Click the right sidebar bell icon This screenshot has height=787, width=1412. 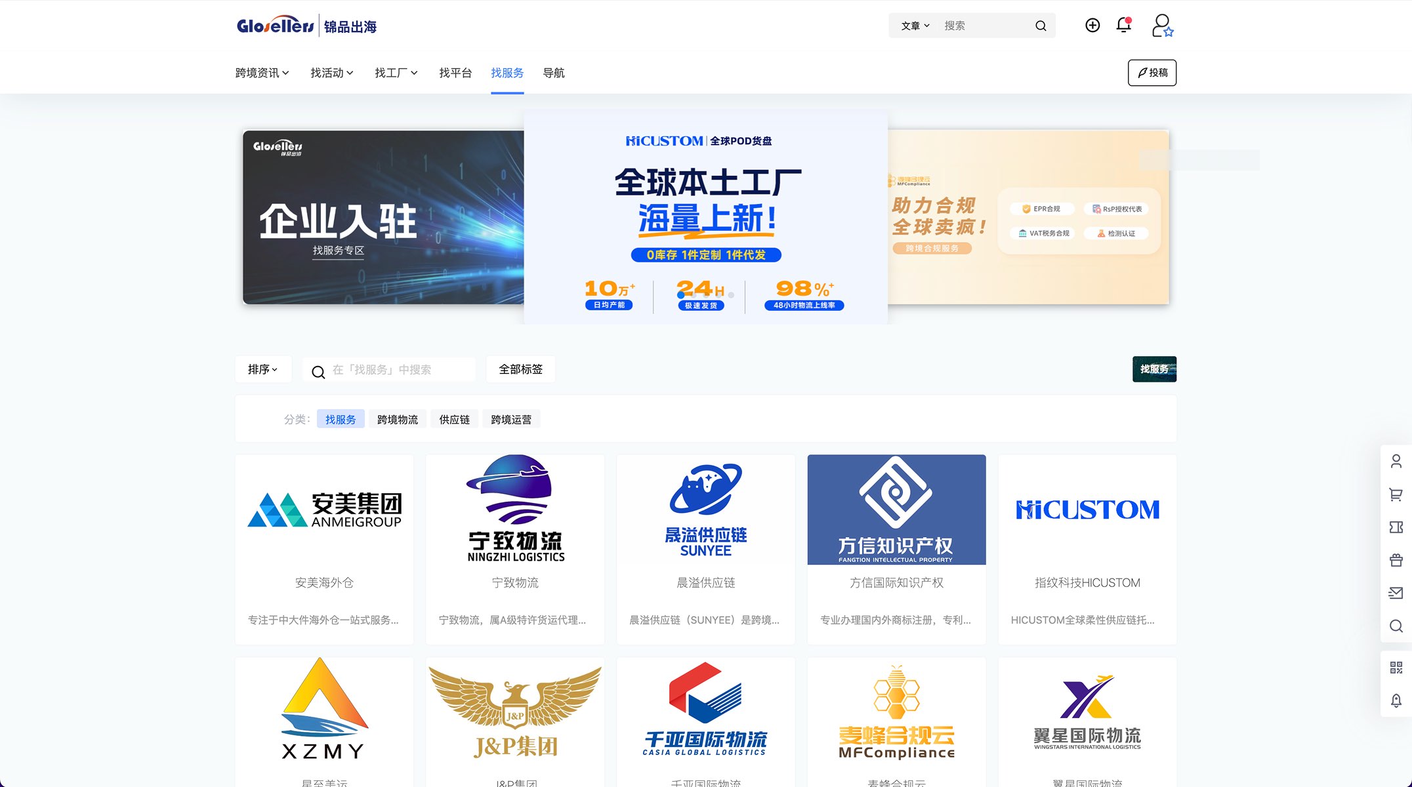point(1396,700)
